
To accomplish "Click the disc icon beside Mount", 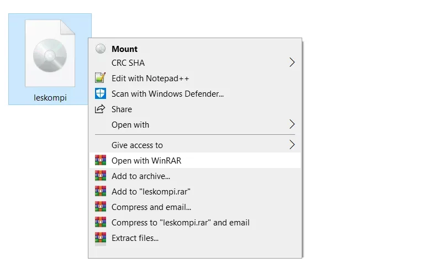I will click(x=101, y=49).
